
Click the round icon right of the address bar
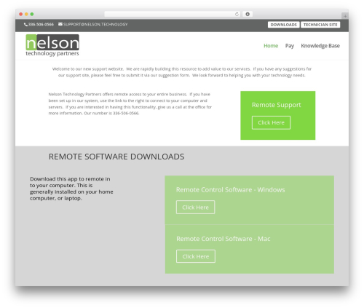(x=248, y=14)
